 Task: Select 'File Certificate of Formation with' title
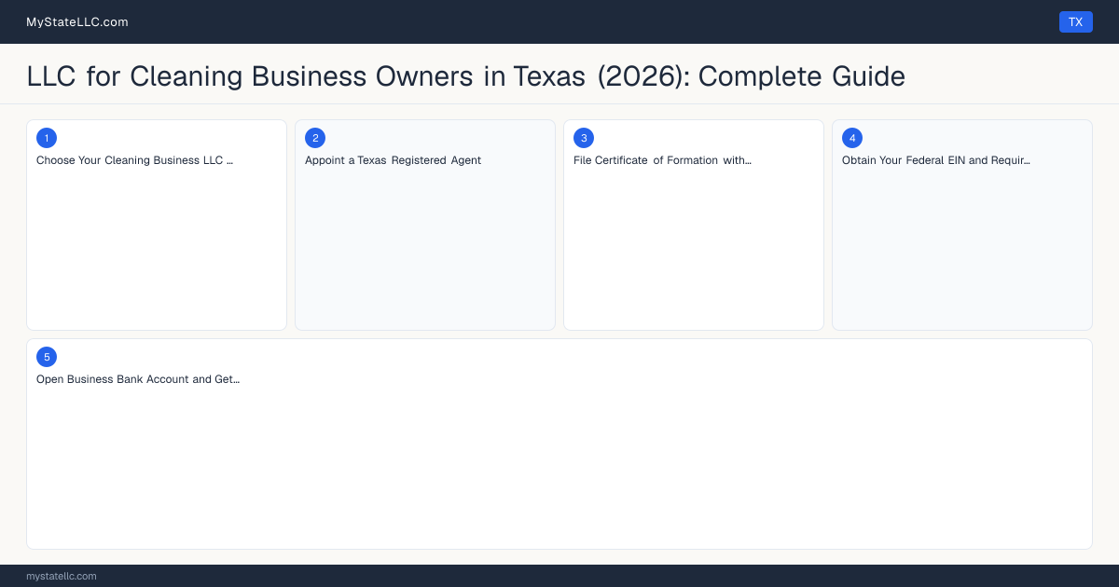(662, 160)
